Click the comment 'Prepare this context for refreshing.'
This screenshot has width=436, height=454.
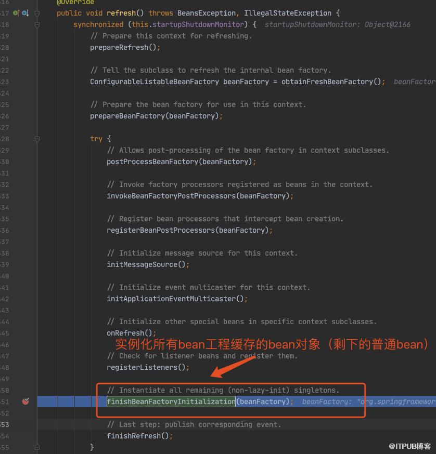(x=171, y=36)
